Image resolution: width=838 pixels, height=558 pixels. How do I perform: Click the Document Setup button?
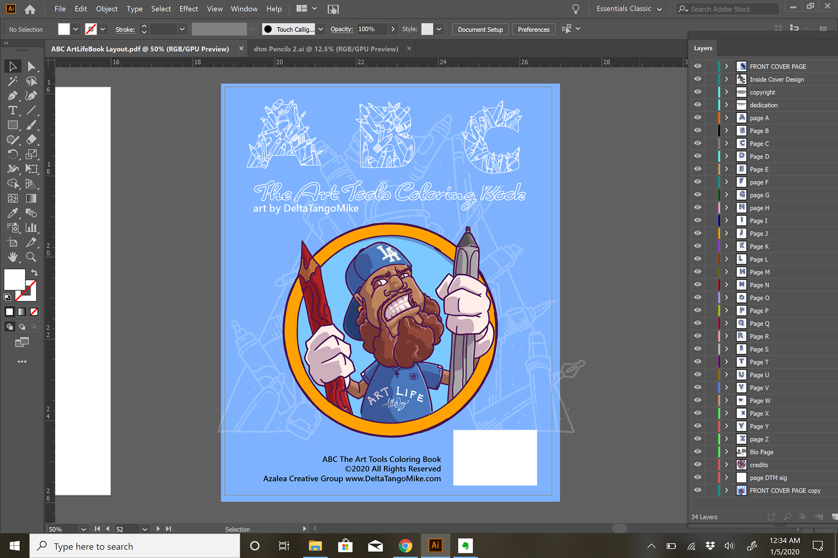coord(480,29)
